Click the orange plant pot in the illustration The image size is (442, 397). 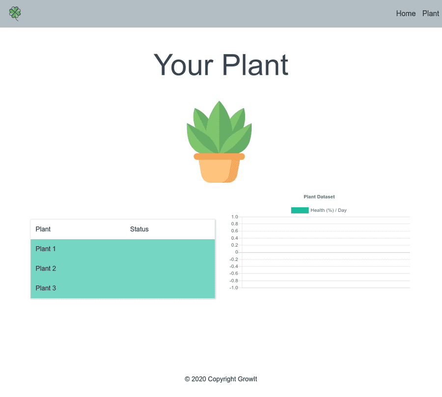click(220, 169)
